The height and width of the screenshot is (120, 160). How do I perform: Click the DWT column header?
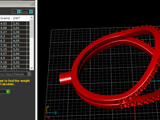19,18
